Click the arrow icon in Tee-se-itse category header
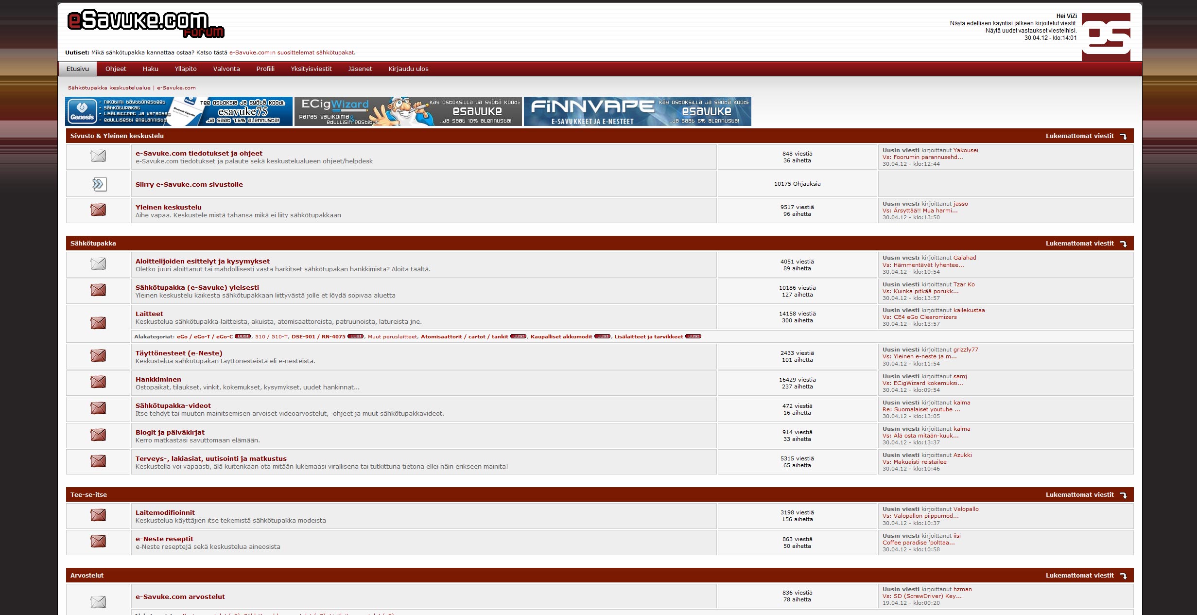Screen dimensions: 1197x615 (x=1123, y=495)
